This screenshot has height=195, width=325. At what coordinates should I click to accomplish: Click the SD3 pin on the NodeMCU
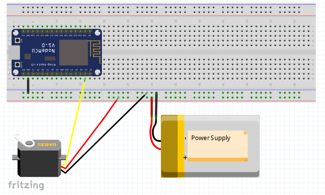click(x=76, y=31)
